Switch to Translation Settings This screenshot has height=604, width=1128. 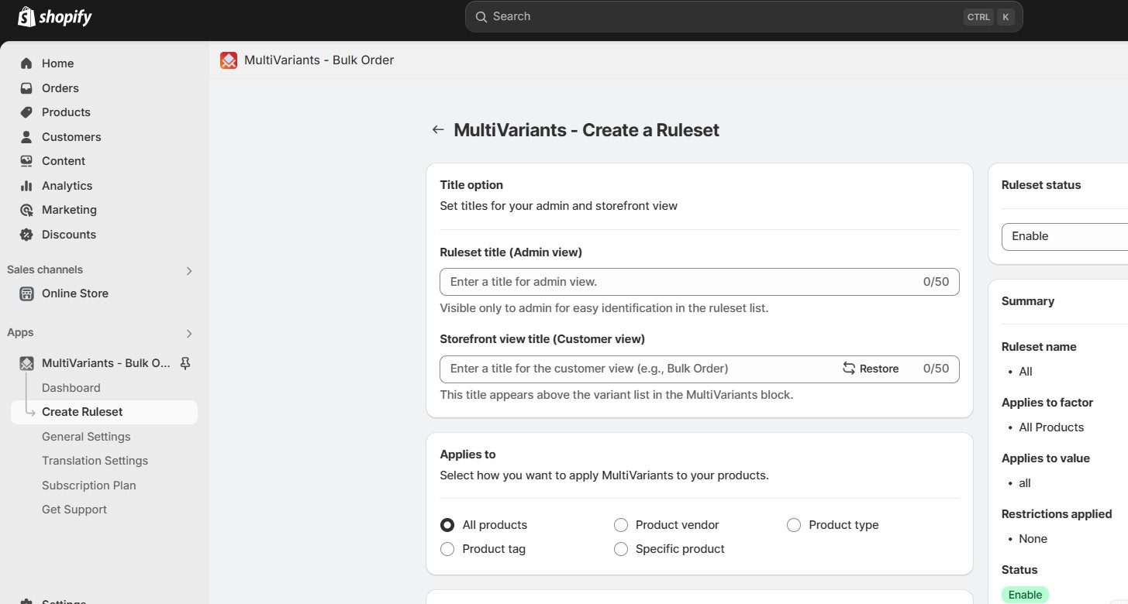(95, 460)
